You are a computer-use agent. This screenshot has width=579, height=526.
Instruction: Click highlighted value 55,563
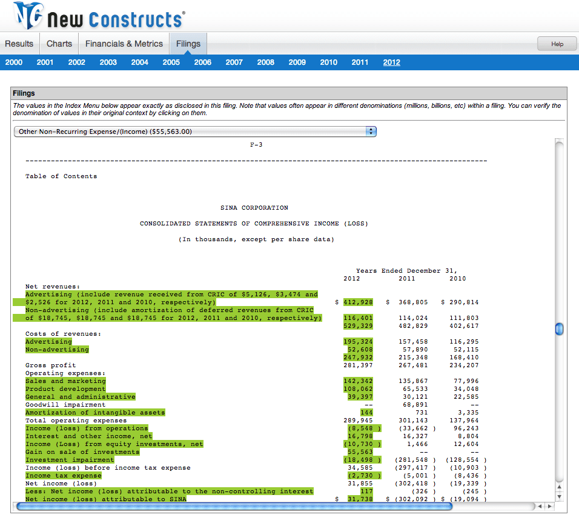click(360, 451)
